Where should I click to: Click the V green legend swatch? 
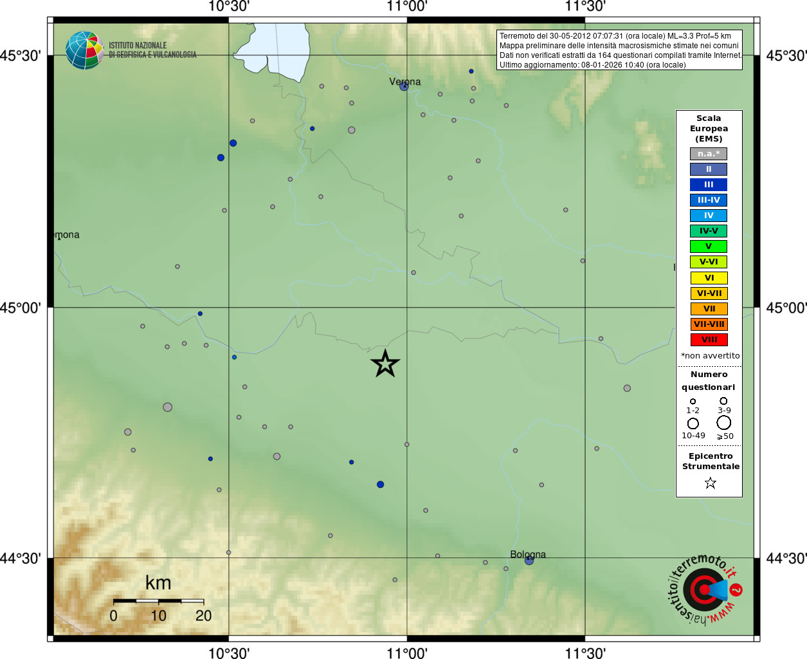point(709,246)
